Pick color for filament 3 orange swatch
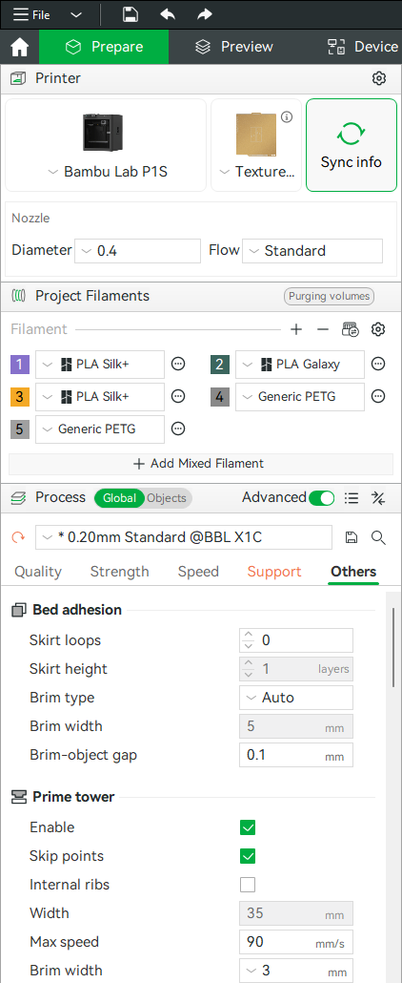The image size is (402, 983). (20, 396)
